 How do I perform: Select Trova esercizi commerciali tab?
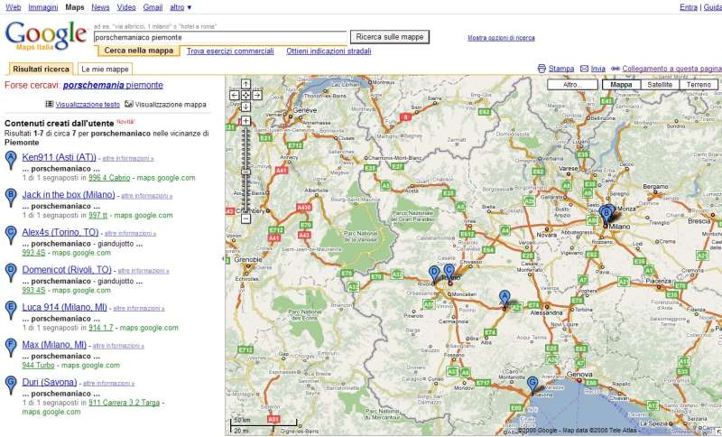coord(230,51)
